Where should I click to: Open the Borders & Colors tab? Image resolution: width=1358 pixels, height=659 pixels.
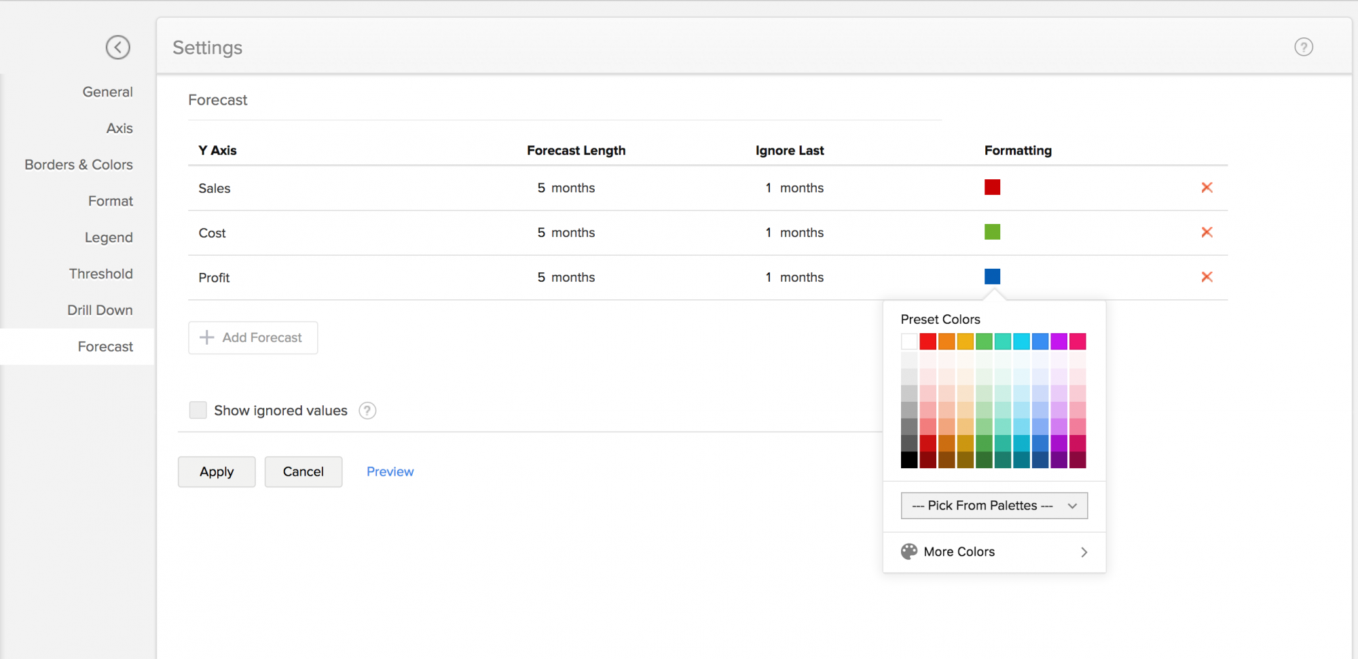coord(79,165)
